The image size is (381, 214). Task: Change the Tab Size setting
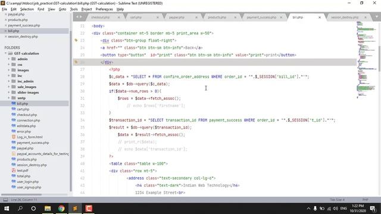click(x=337, y=200)
